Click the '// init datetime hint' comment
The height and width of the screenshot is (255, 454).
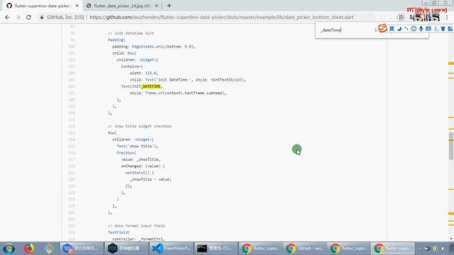coord(131,33)
